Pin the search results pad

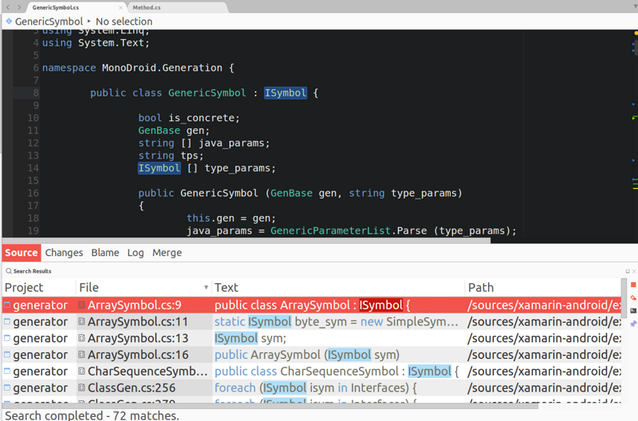click(633, 324)
